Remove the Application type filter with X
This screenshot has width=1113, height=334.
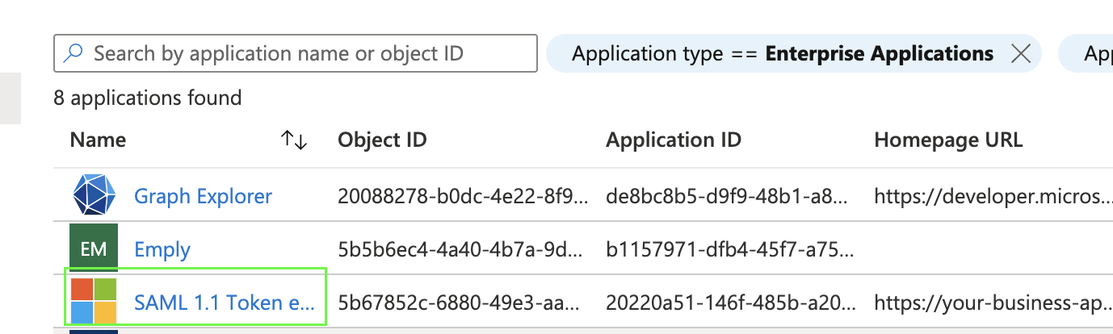point(1021,54)
